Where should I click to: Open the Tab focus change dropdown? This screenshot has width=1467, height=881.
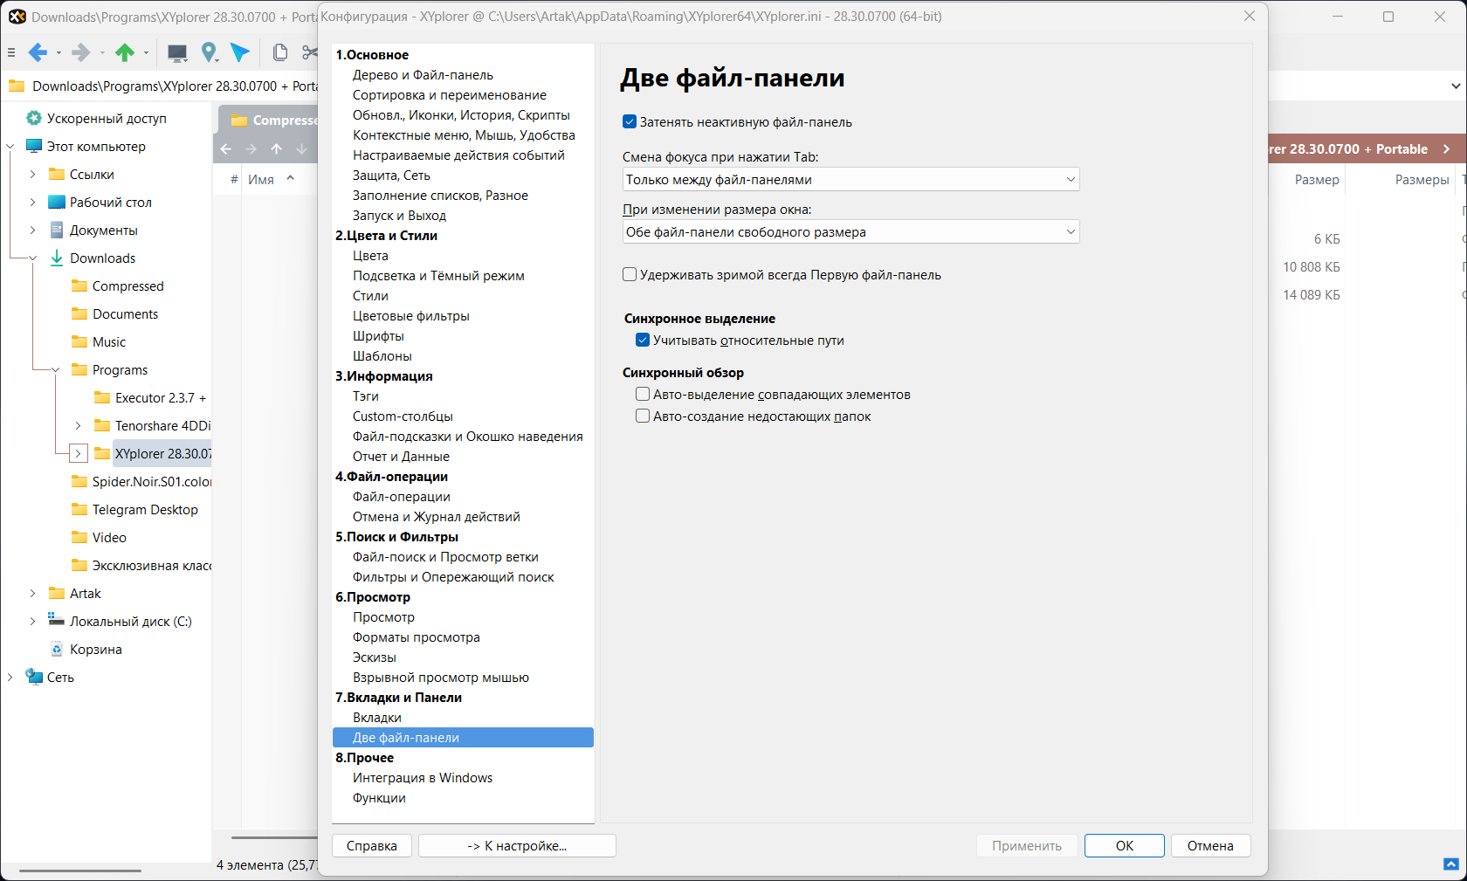(851, 179)
